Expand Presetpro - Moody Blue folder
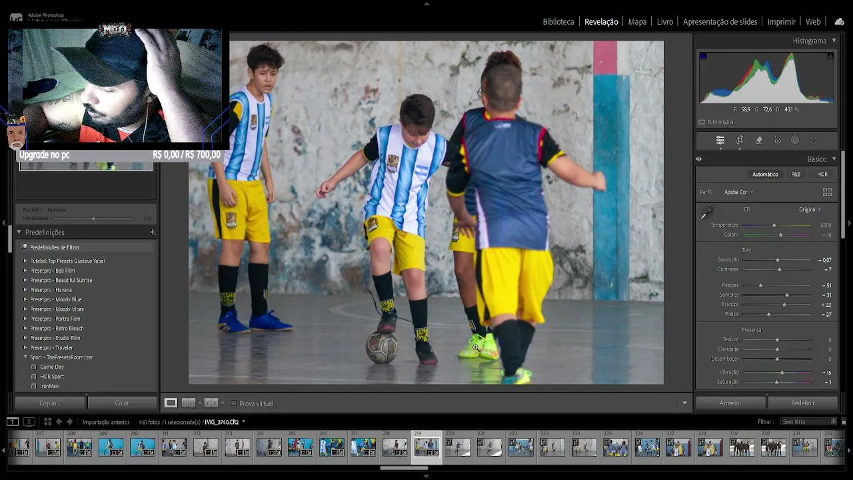 pos(25,299)
